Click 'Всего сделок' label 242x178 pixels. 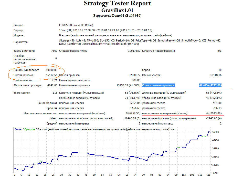[22, 93]
